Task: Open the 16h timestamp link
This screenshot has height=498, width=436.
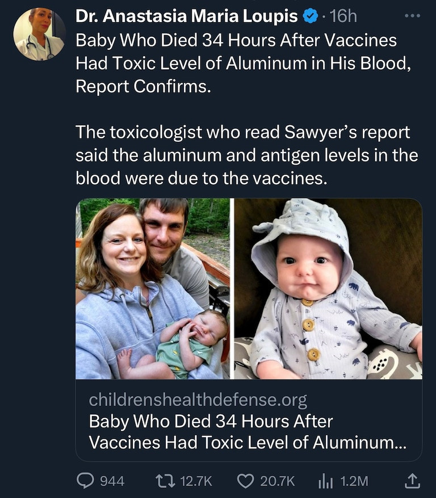Action: (342, 16)
